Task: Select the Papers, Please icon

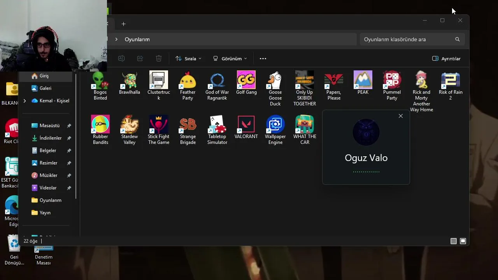Action: pos(334,86)
